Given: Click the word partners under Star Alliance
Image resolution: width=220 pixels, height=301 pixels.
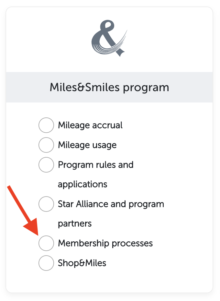Looking at the screenshot, I should [74, 223].
